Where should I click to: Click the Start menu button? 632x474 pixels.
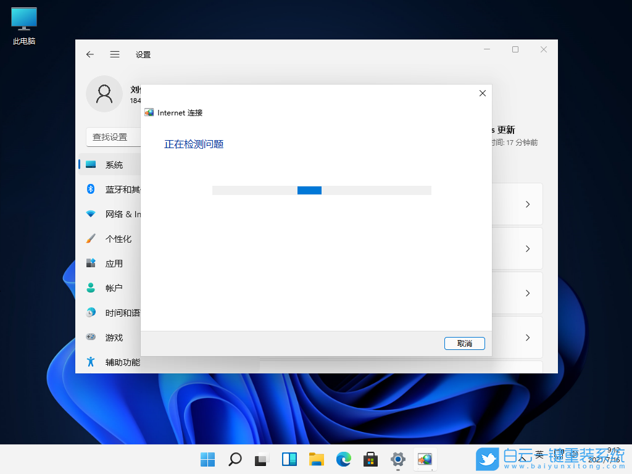click(207, 459)
